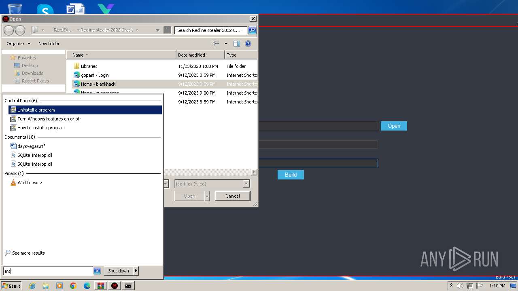518x291 pixels.
Task: Click dialog Open button
Action: click(189, 196)
